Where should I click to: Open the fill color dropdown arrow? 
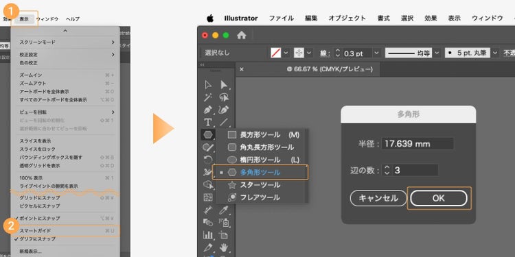286,53
